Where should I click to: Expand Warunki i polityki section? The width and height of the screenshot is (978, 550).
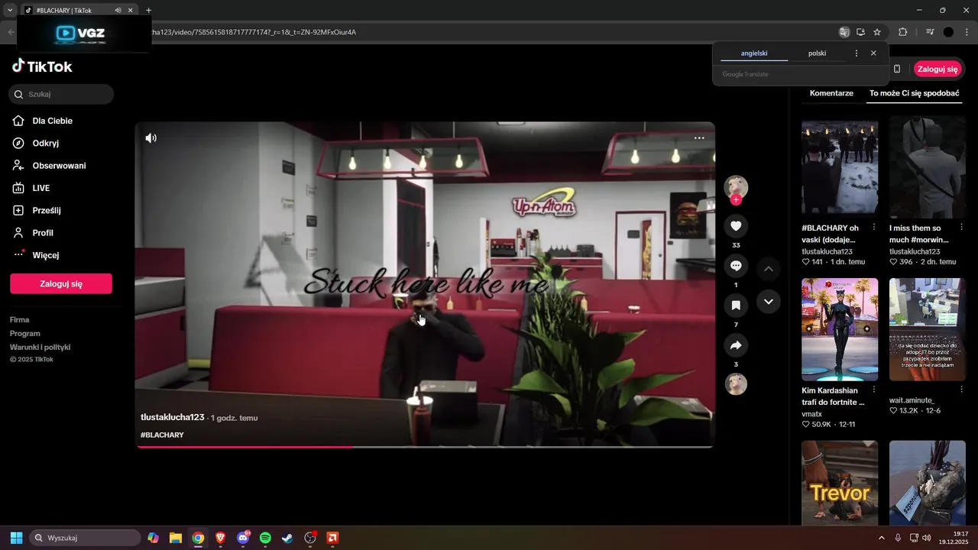click(40, 348)
